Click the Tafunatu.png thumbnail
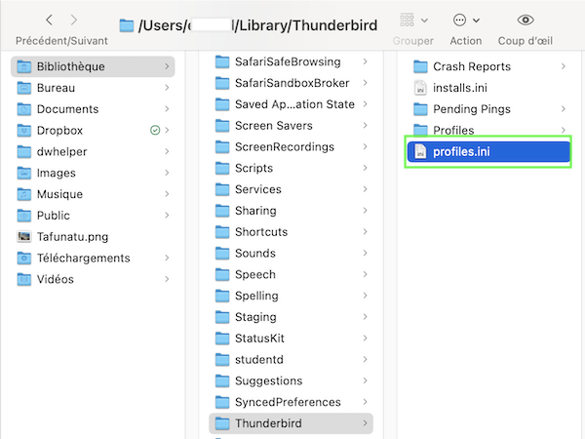 (x=24, y=237)
